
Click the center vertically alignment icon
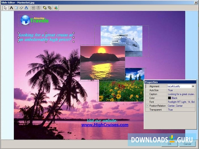[x=38, y=8]
